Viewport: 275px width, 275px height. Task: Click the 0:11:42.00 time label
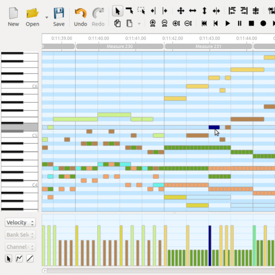[172, 38]
